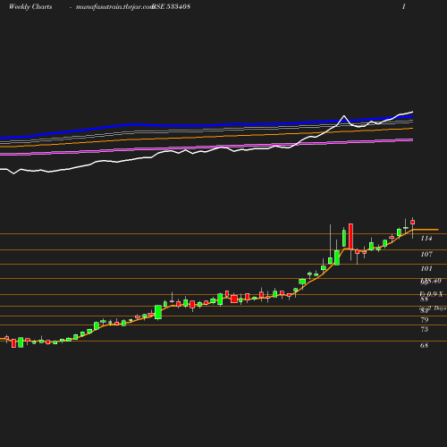This screenshot has height=447, width=447.
Task: Click the last red candlestick on the right
Action: pos(413,223)
